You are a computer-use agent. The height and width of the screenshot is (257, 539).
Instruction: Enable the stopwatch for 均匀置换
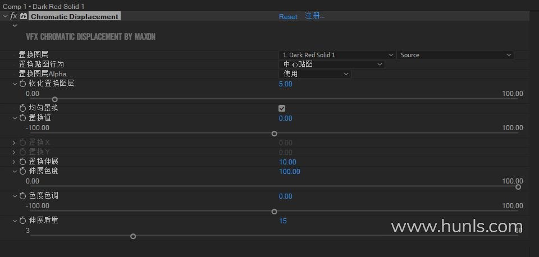pos(23,108)
